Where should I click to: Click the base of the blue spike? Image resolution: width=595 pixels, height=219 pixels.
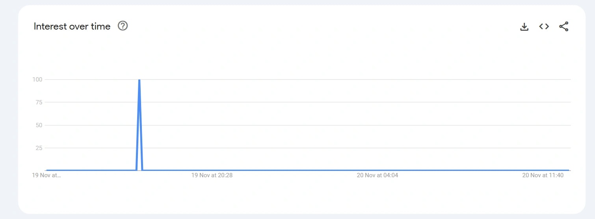point(139,169)
